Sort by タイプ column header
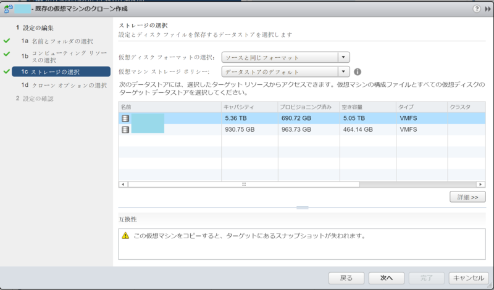494x290 pixels. click(422, 107)
